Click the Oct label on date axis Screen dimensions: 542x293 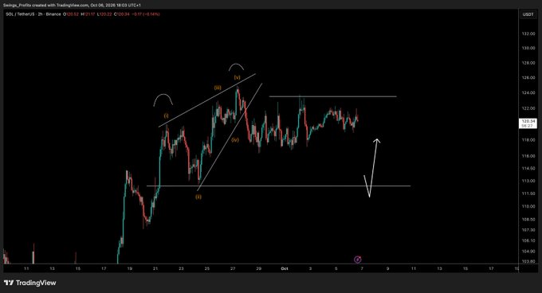(x=285, y=268)
